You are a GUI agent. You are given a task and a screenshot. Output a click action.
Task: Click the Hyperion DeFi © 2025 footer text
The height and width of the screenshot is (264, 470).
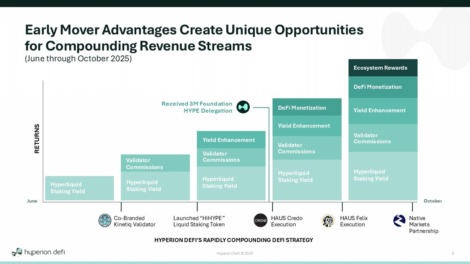pos(235,254)
